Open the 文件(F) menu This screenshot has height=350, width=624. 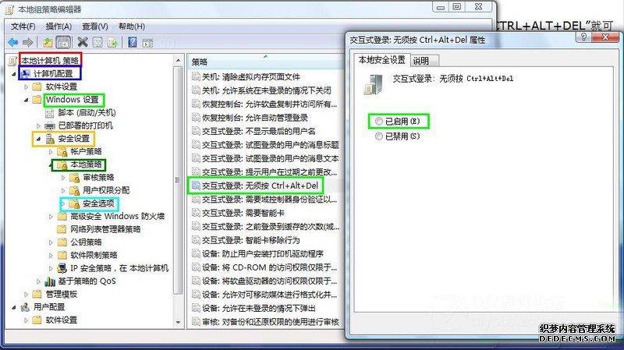click(x=23, y=27)
